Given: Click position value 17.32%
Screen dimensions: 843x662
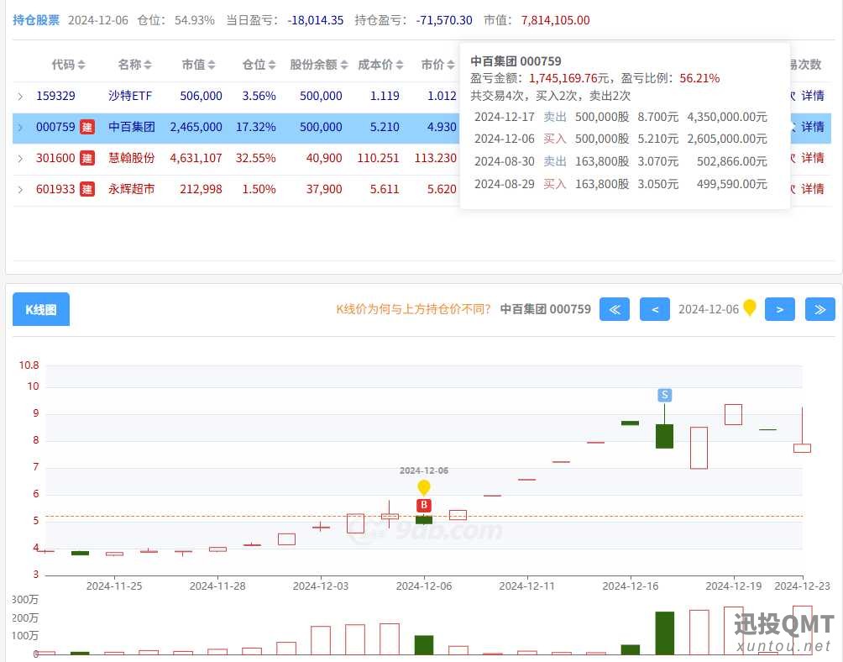Looking at the screenshot, I should [x=255, y=128].
